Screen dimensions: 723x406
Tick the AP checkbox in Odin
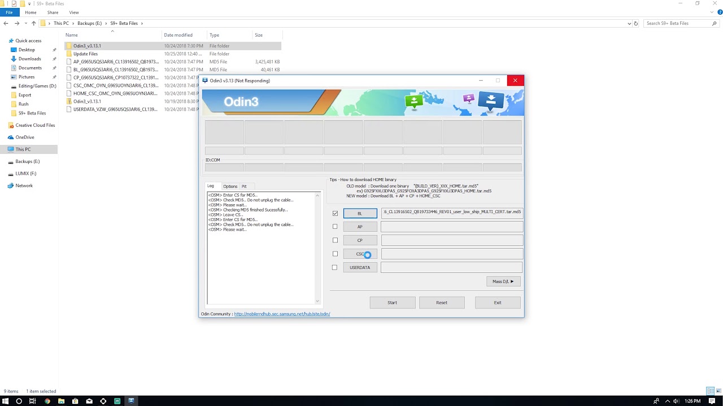pyautogui.click(x=335, y=227)
